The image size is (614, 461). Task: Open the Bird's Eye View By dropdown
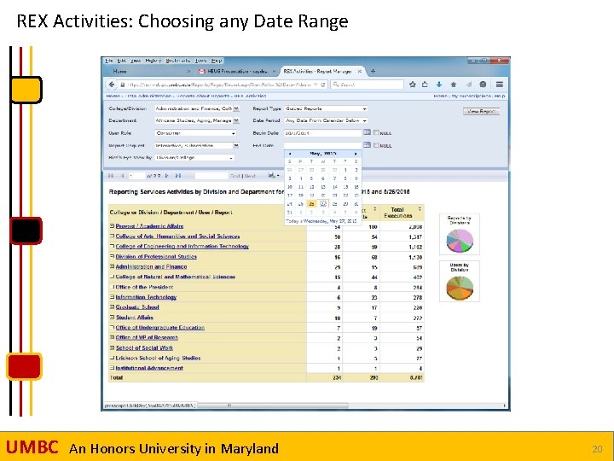click(x=231, y=158)
